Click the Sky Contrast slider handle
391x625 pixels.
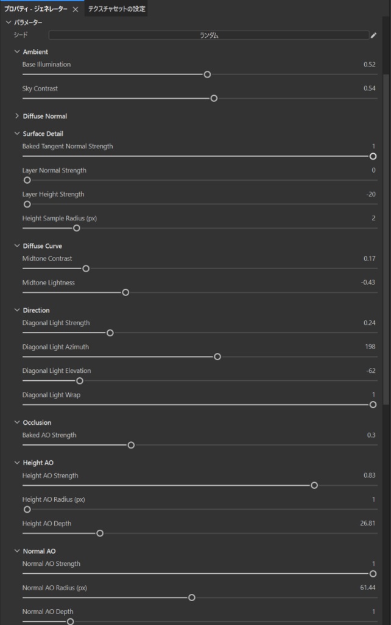[214, 98]
